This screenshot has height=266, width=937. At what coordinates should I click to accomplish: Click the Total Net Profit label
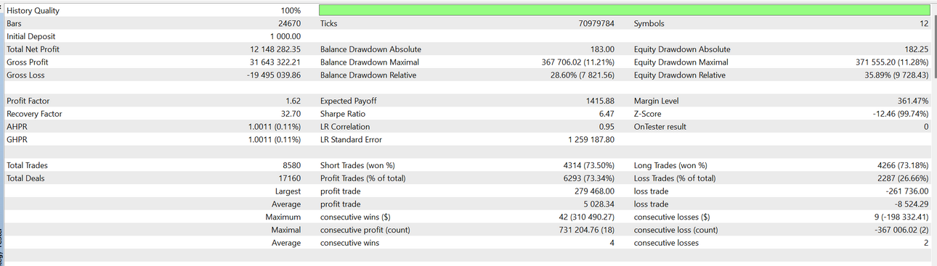(x=33, y=49)
